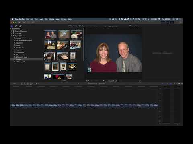Toggle timeline skimming
Image resolution: width=193 pixels, height=144 pixels.
[x=162, y=84]
